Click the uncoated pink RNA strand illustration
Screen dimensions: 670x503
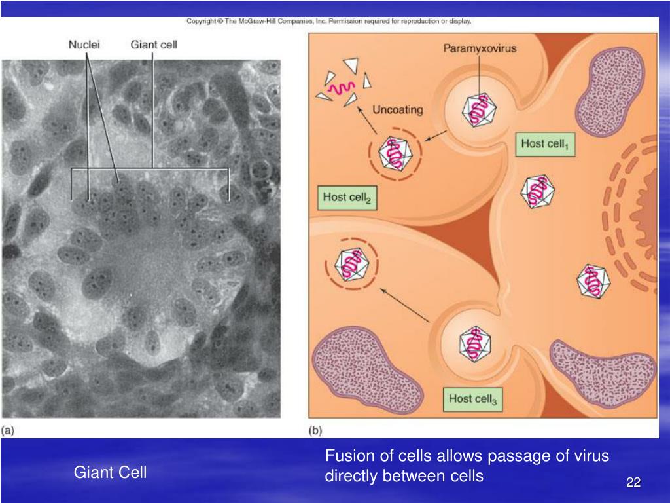[340, 88]
